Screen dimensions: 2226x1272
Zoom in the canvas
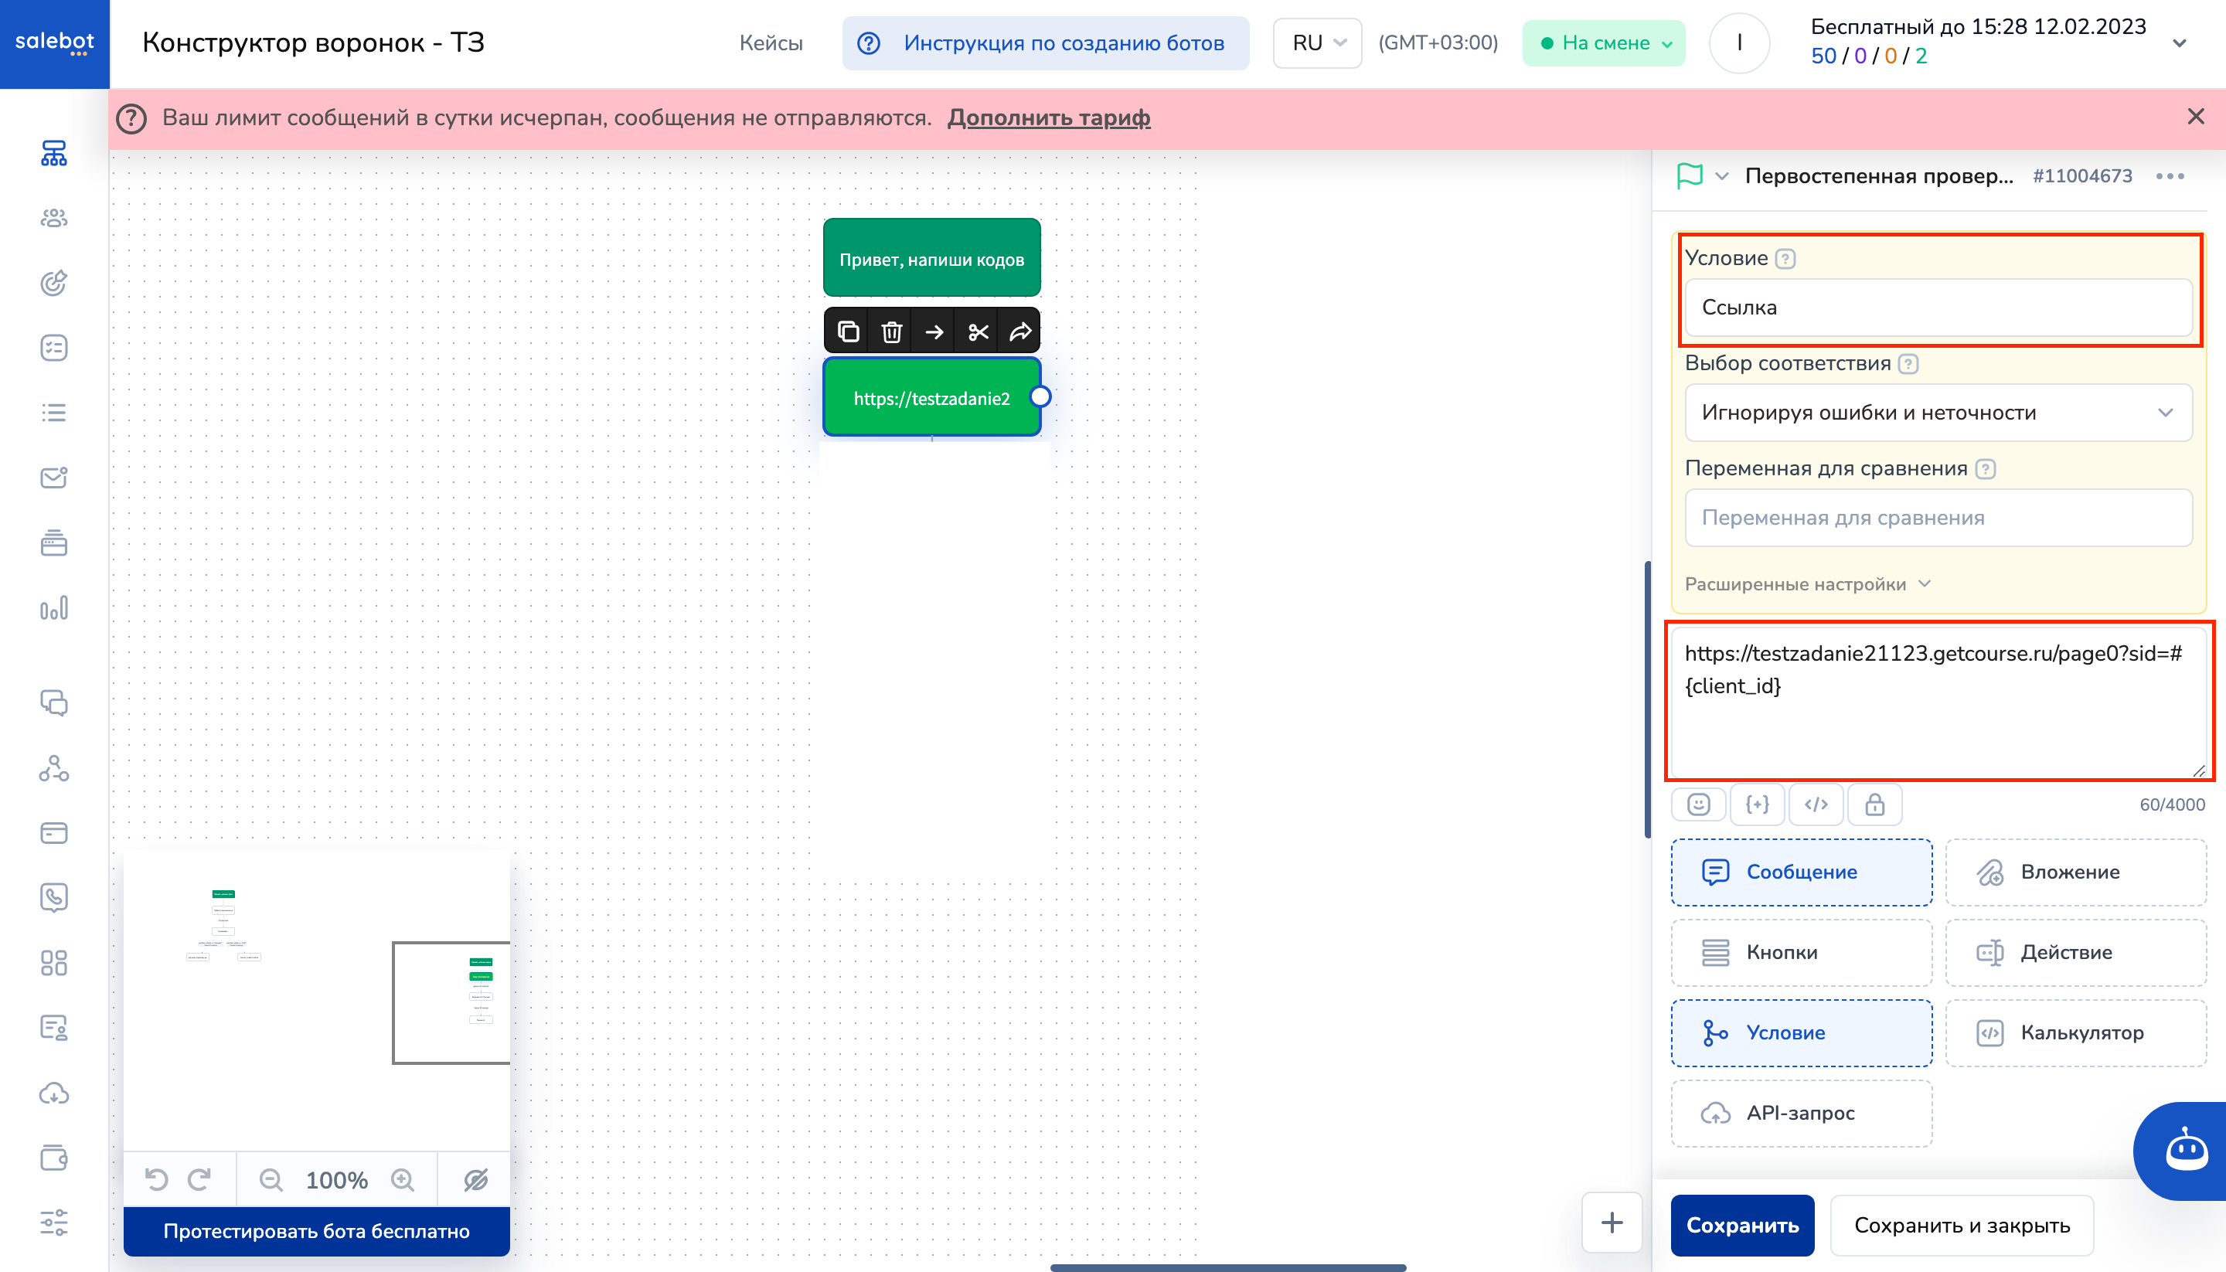coord(402,1180)
